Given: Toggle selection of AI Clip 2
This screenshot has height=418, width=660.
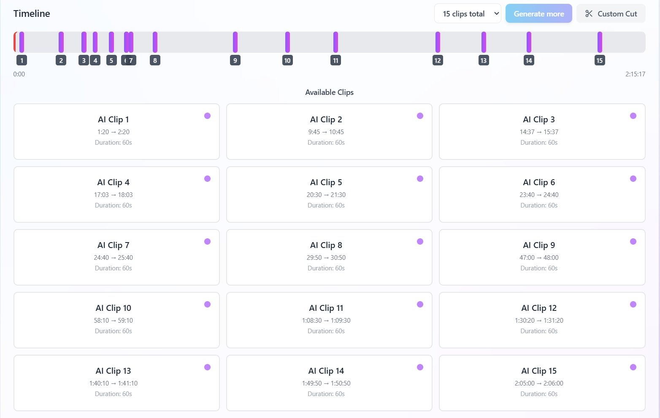Looking at the screenshot, I should (x=329, y=132).
